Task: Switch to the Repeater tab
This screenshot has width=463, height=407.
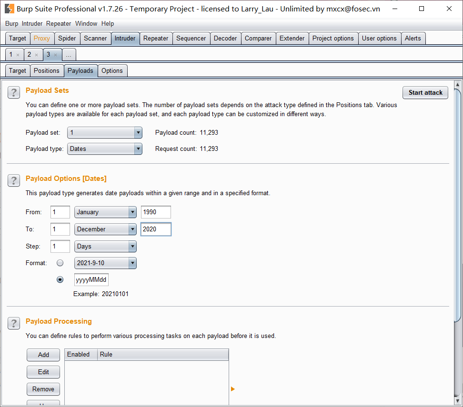Action: tap(156, 39)
